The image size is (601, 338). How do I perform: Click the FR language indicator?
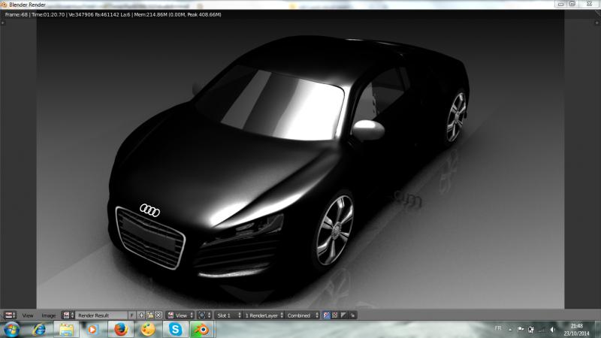click(498, 328)
